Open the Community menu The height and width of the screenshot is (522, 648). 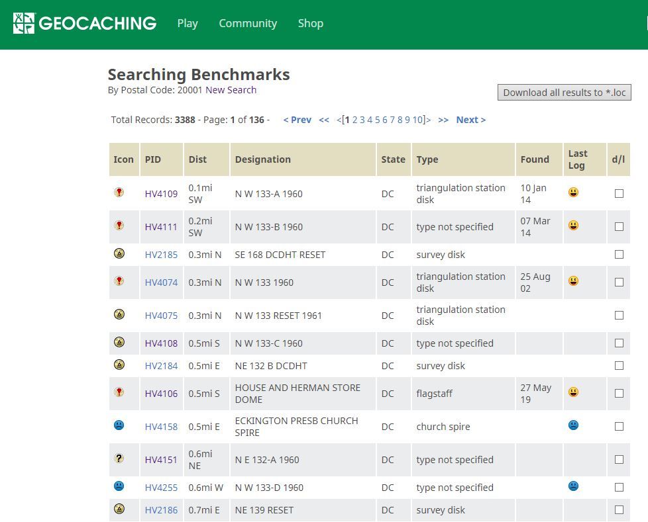[x=248, y=24]
